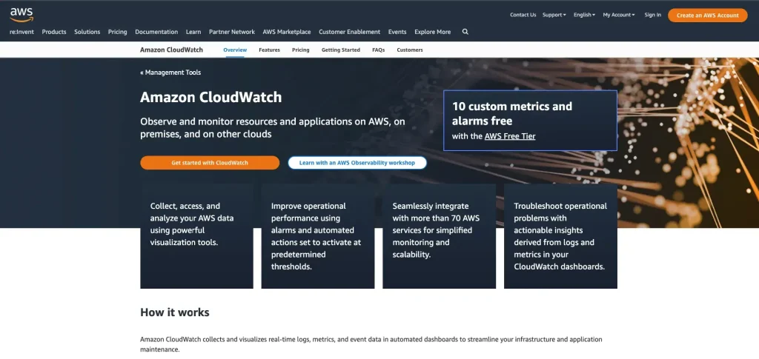The height and width of the screenshot is (359, 759).
Task: Open the Learn menu
Action: coord(193,32)
